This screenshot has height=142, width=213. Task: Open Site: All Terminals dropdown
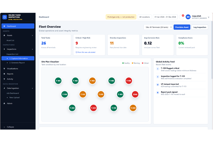click(x=158, y=27)
